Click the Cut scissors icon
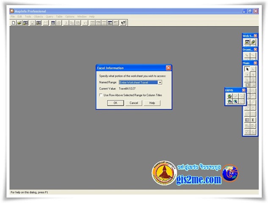The width and height of the screenshot is (268, 203). pyautogui.click(x=66, y=23)
